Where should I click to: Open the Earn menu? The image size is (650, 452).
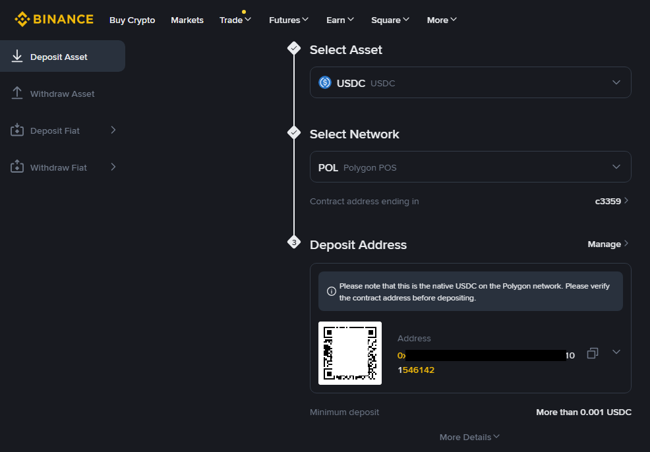click(x=340, y=20)
